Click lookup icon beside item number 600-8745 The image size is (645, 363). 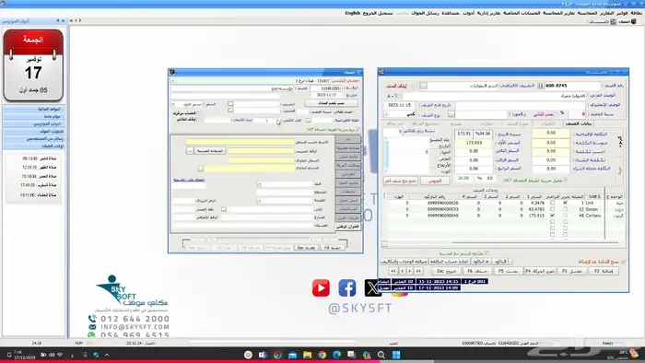tap(541, 86)
